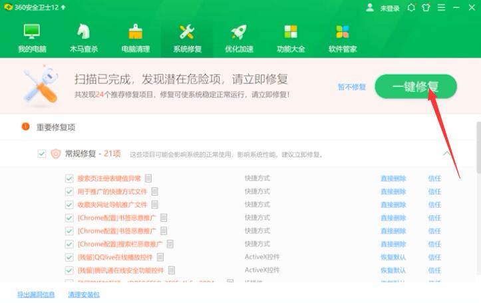Click the 暂不修复 link
The width and height of the screenshot is (481, 303).
coord(351,87)
